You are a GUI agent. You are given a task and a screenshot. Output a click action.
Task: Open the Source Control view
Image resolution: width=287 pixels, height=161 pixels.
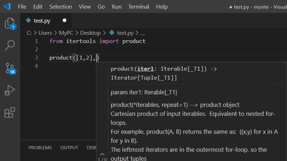click(10, 68)
